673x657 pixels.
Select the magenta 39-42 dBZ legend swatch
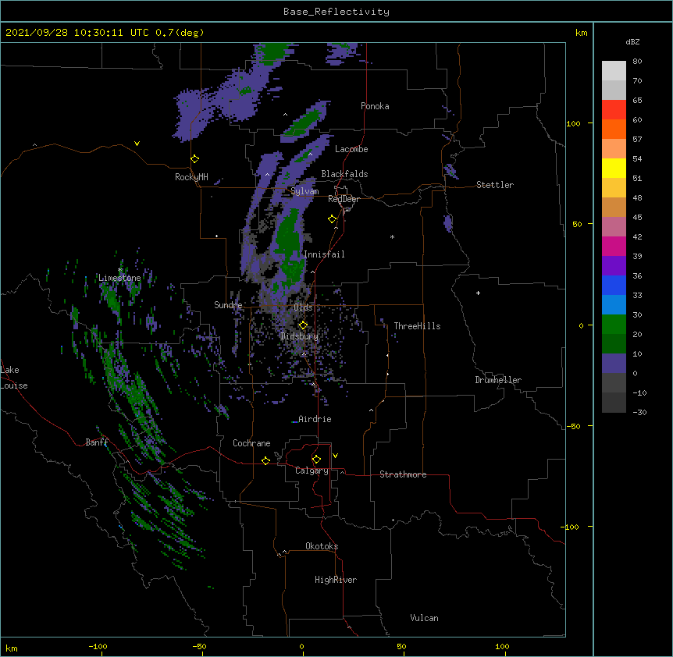[614, 246]
